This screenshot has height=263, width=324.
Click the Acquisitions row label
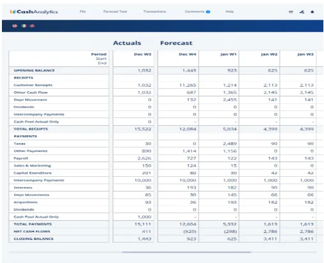click(26, 202)
